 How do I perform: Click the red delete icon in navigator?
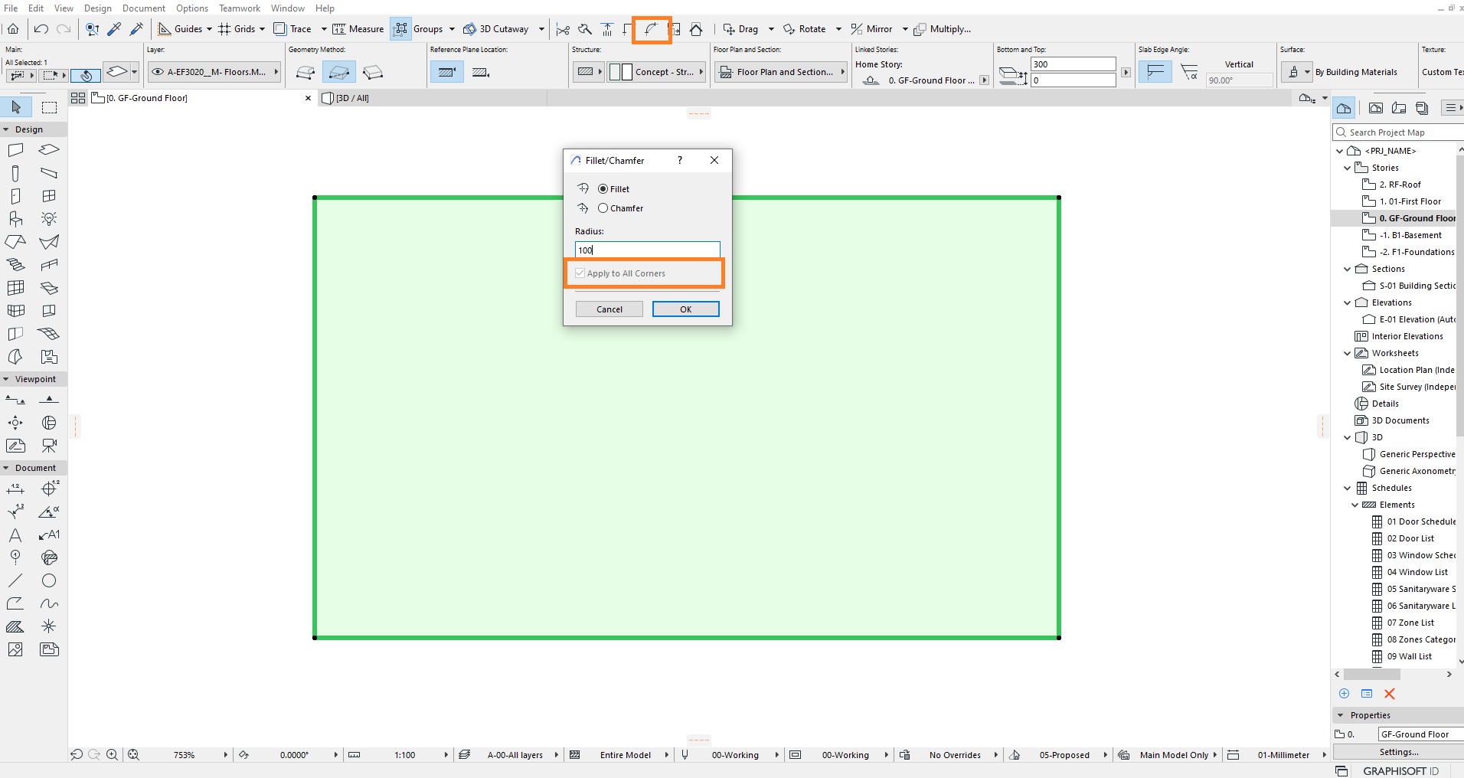tap(1390, 694)
